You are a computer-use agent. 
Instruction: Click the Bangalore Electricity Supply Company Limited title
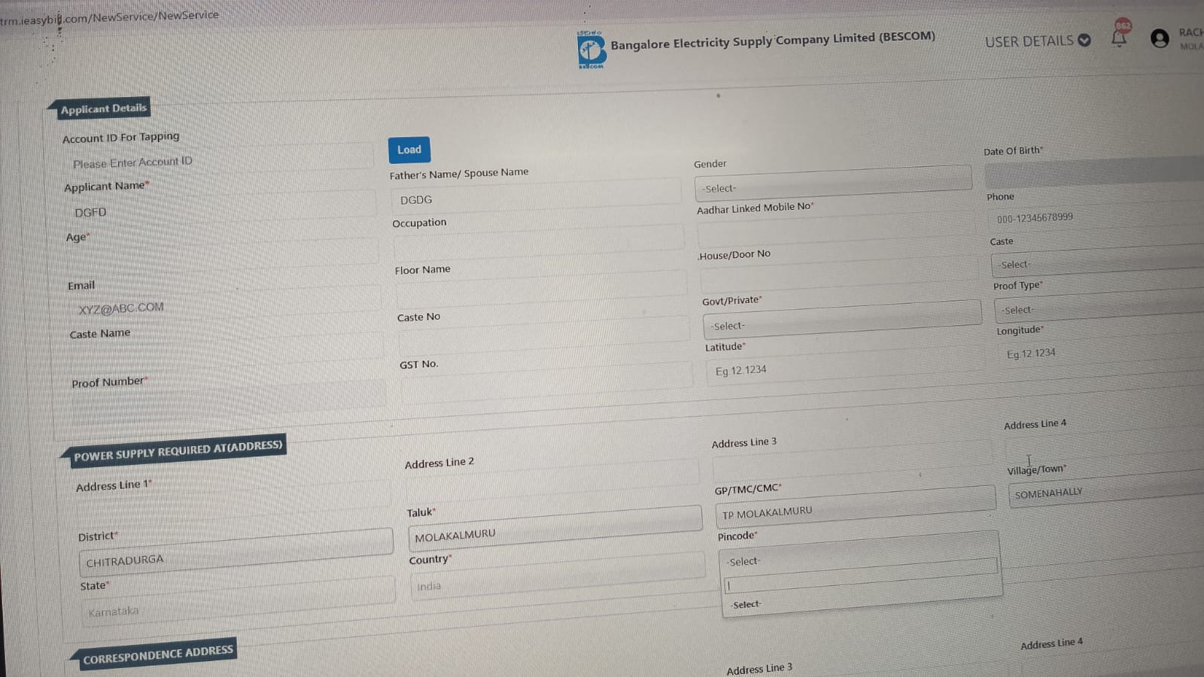click(773, 40)
